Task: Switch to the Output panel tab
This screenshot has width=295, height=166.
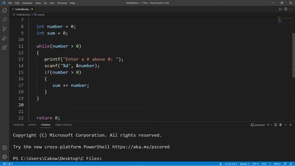Action: (x=32, y=125)
